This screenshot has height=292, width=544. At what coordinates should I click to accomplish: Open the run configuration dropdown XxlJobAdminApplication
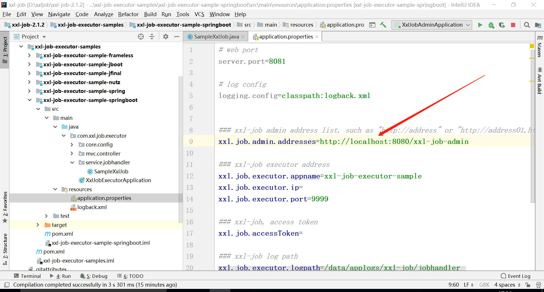tap(432, 25)
